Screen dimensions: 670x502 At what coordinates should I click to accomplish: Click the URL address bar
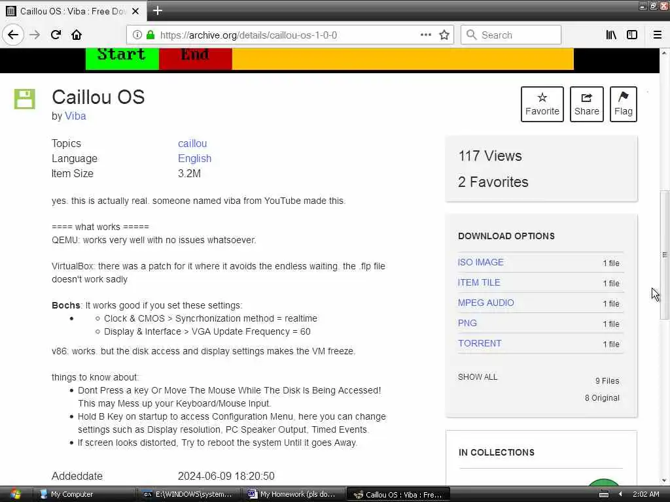pos(289,35)
